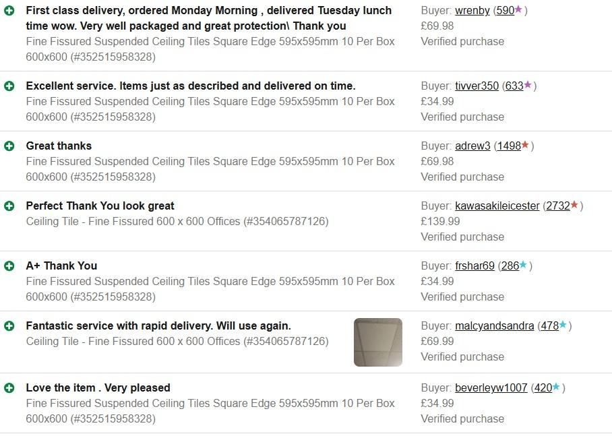Visit malcyandsandra's profile page
Viewport: 612px width, 436px height.
[x=494, y=326]
